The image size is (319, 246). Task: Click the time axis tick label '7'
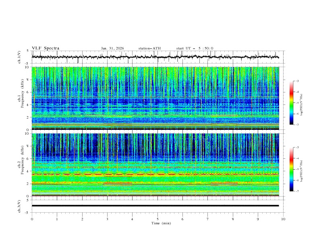tap(208, 219)
